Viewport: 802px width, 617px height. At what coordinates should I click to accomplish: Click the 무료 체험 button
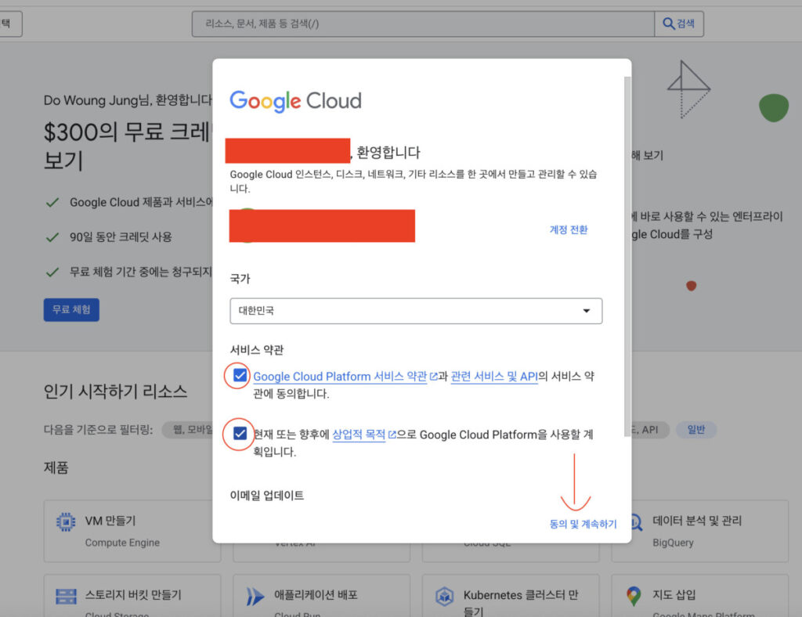coord(71,309)
